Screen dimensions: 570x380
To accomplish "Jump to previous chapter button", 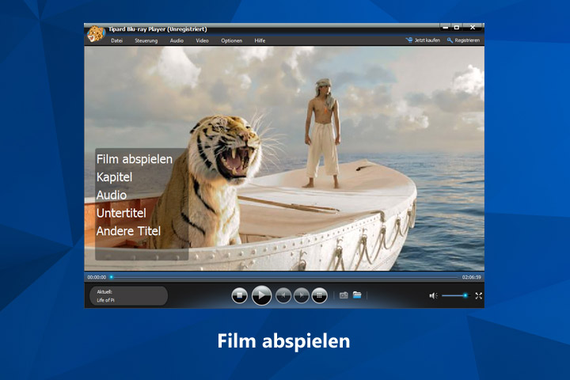I will click(x=283, y=295).
